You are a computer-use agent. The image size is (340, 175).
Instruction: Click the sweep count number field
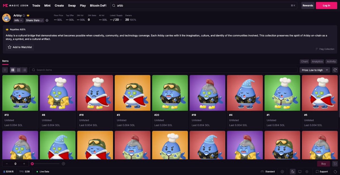click(16, 164)
